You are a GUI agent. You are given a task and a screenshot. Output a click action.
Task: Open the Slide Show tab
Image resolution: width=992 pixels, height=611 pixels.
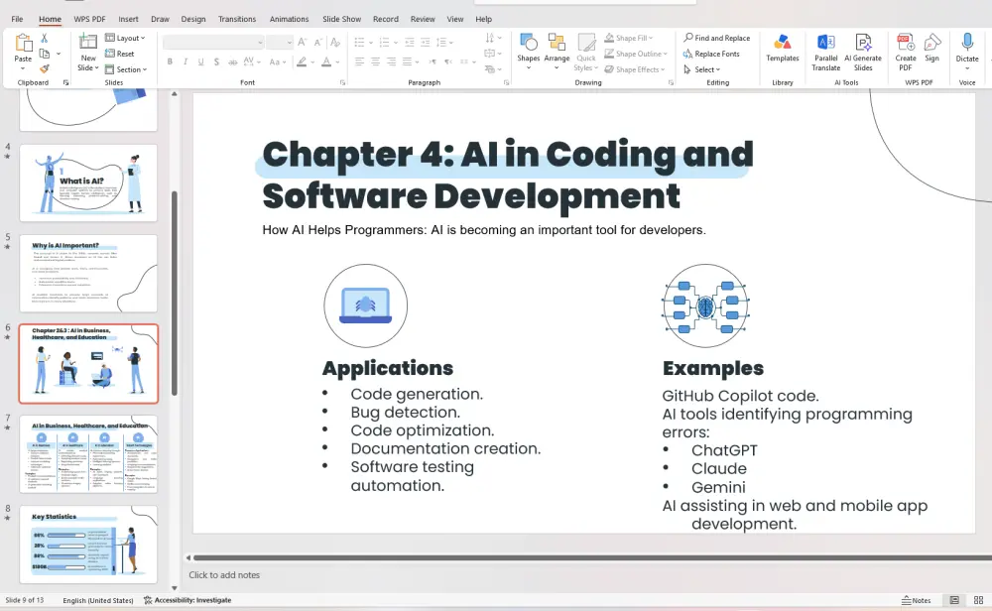click(x=341, y=19)
